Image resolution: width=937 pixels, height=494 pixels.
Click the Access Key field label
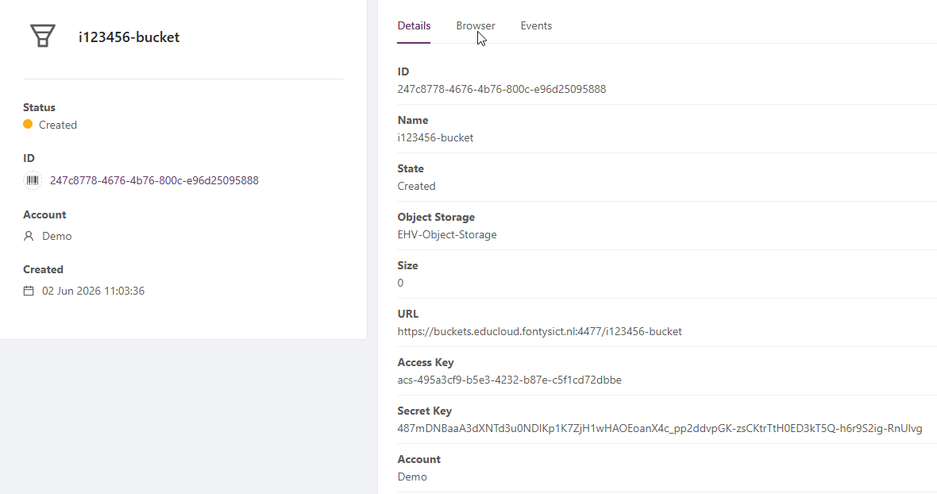(426, 362)
